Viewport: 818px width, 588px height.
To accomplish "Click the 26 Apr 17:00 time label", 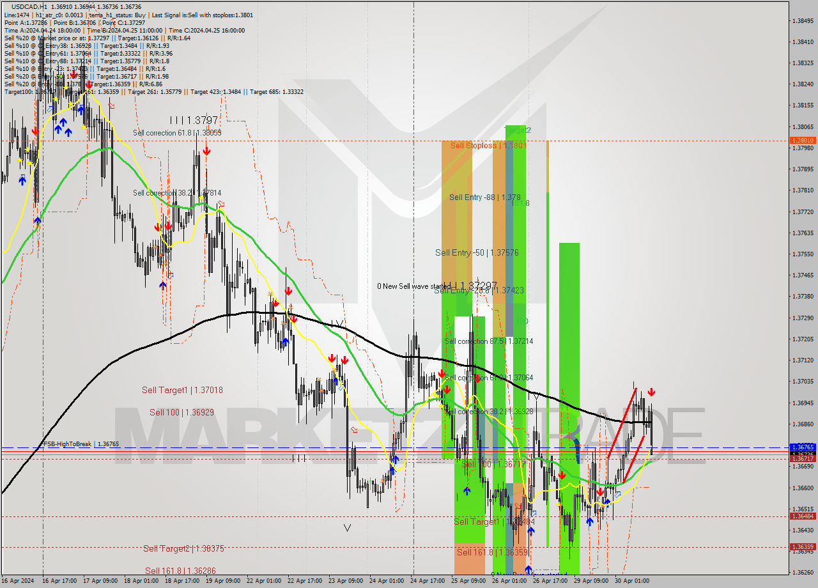I will coord(550,581).
